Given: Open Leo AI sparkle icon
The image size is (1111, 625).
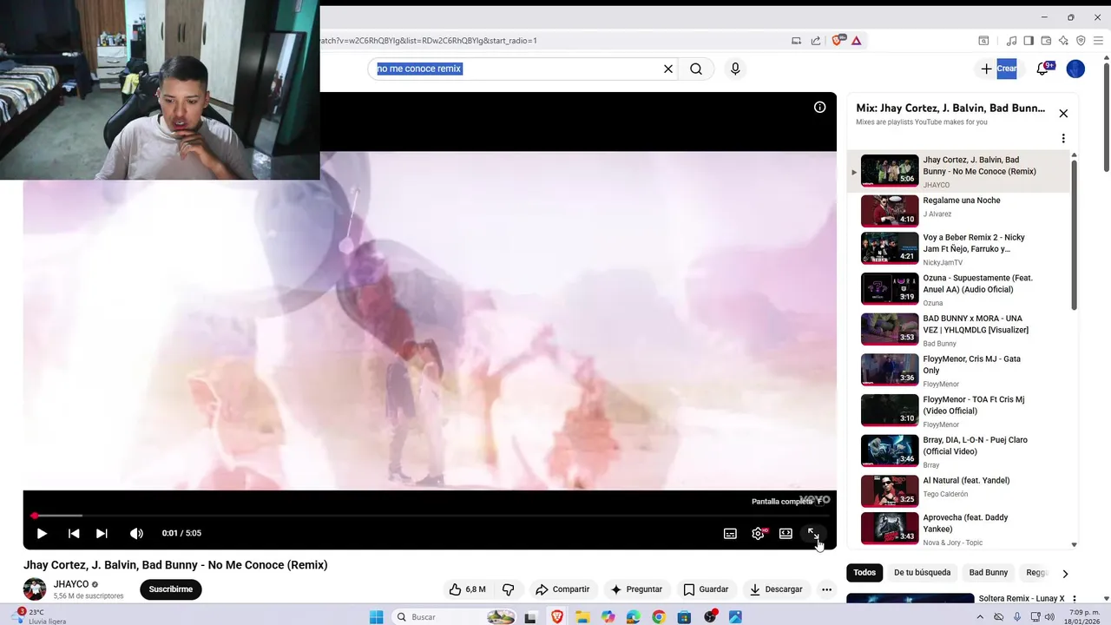Looking at the screenshot, I should point(1063,40).
